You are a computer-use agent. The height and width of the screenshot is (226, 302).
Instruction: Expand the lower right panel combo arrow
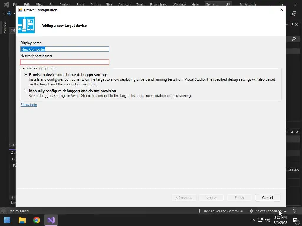point(298,139)
